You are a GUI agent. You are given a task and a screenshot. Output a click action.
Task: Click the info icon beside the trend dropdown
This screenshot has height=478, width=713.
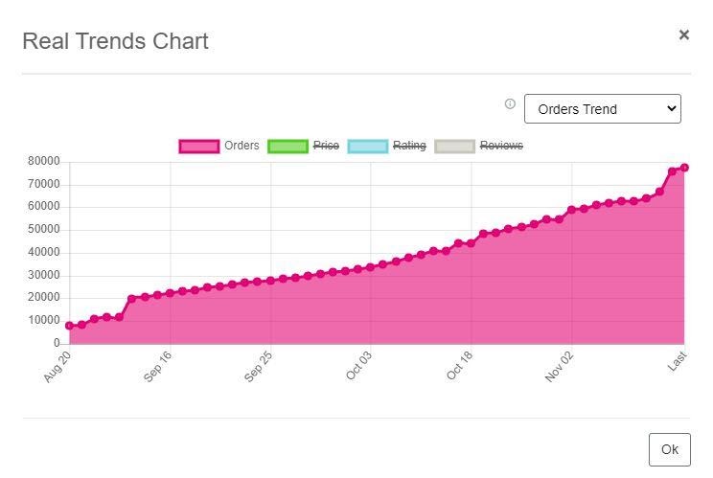coord(510,104)
